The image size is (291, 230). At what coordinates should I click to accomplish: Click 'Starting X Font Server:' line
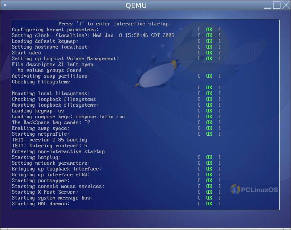tap(45, 192)
